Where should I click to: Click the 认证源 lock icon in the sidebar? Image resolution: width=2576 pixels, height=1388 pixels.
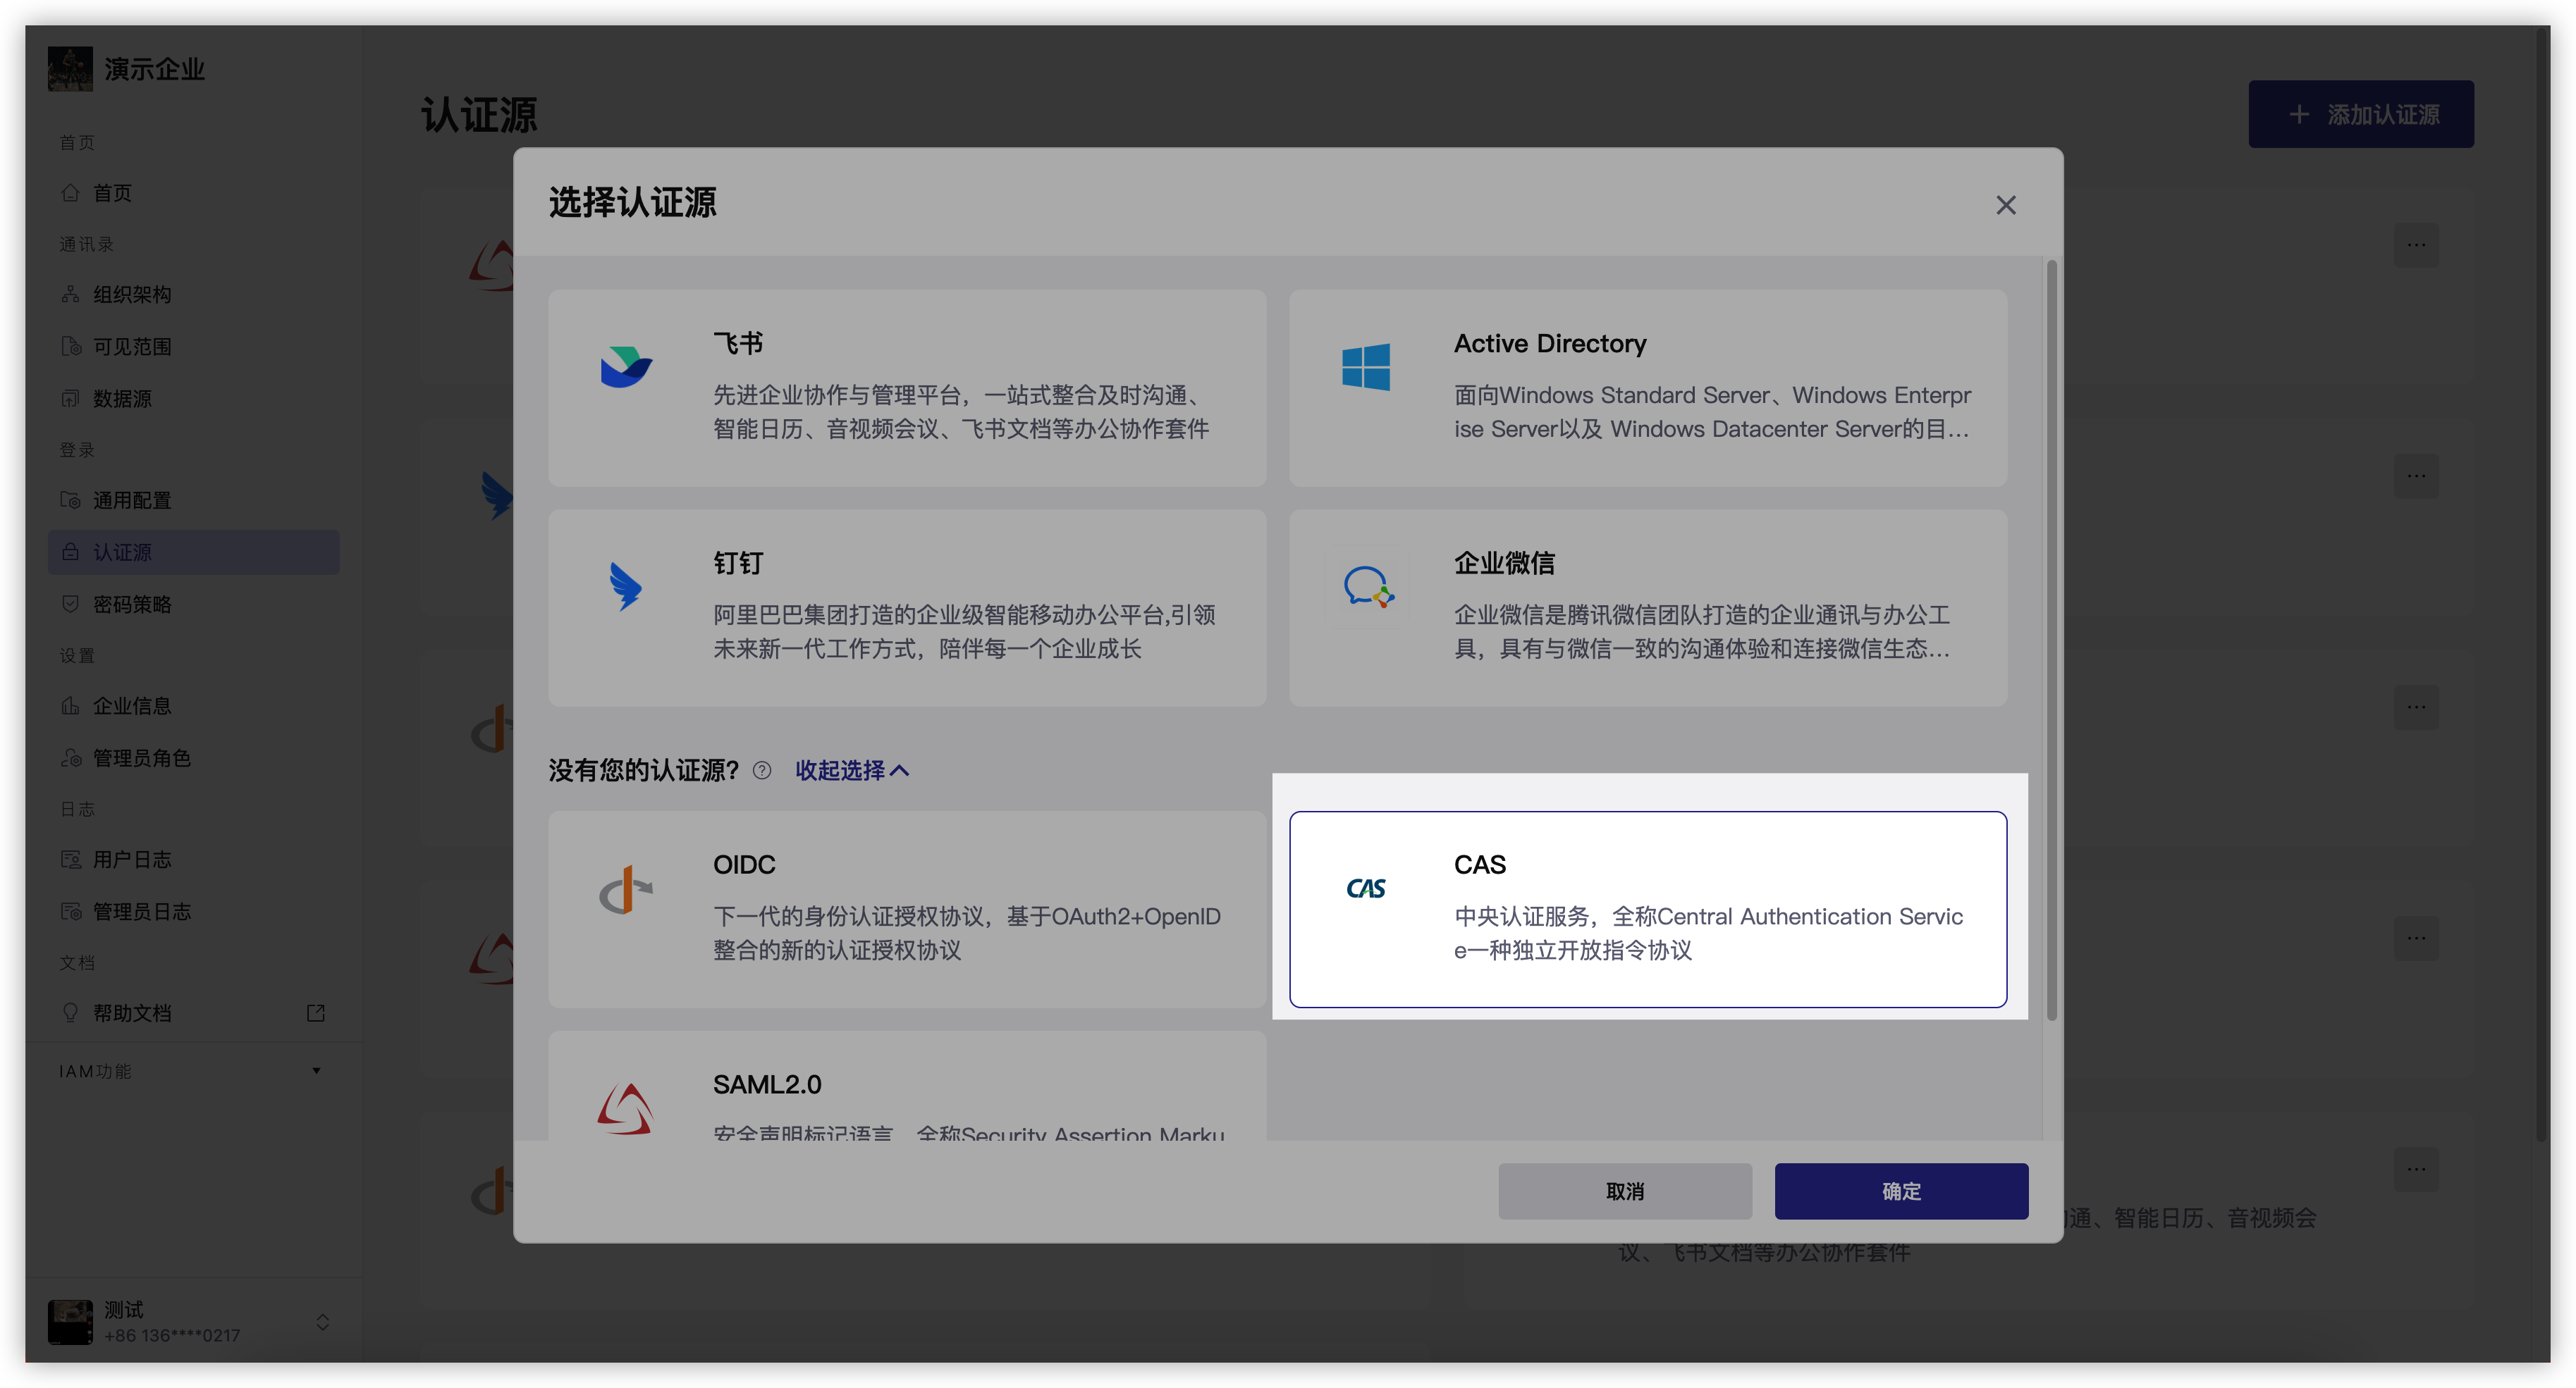tap(70, 552)
